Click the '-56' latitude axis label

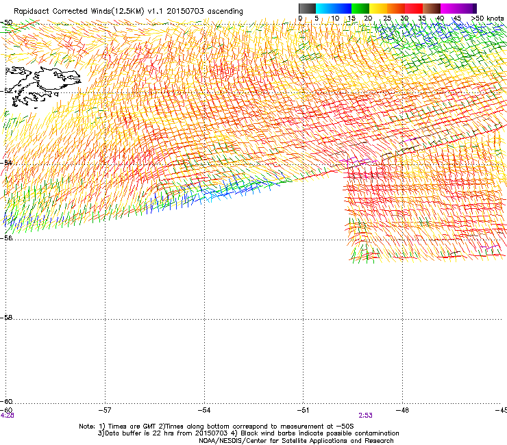[x=6, y=238]
